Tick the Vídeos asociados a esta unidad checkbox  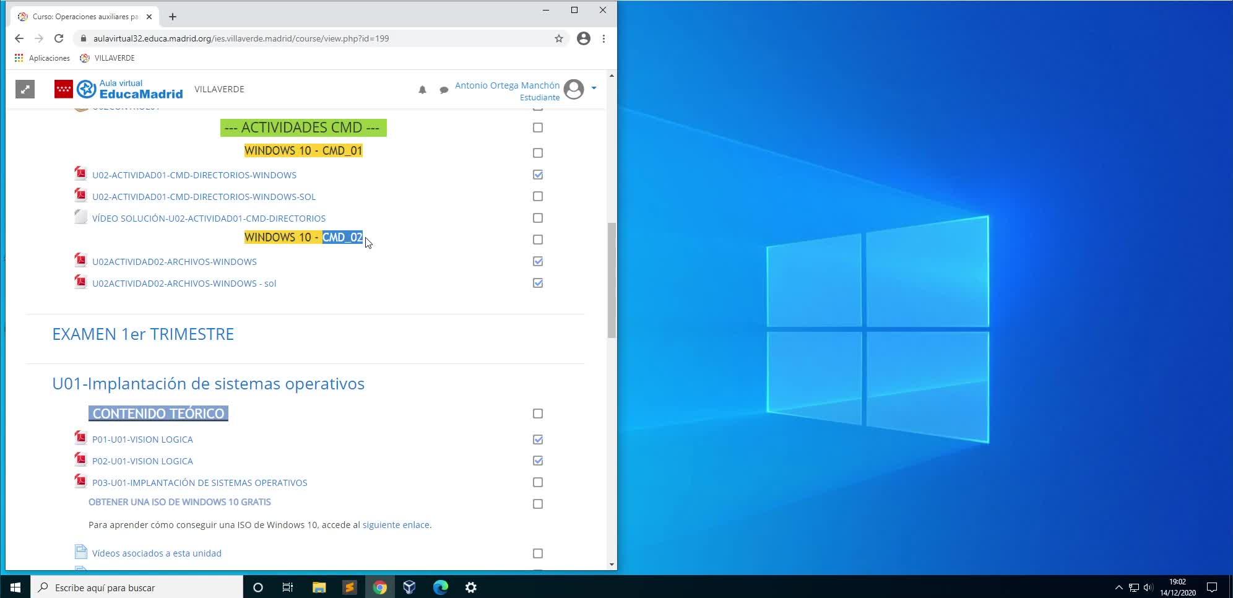tap(538, 553)
